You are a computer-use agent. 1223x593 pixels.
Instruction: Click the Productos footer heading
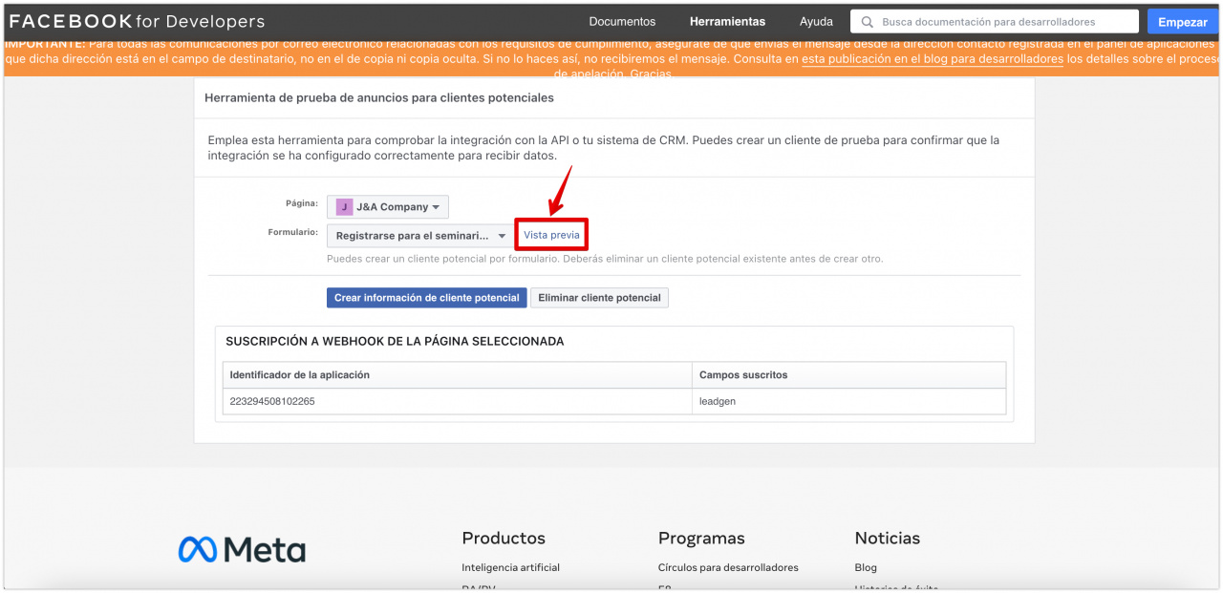pos(504,539)
